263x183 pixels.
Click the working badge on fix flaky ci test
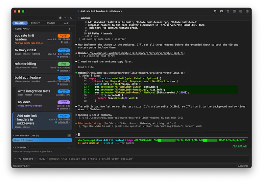64,50
